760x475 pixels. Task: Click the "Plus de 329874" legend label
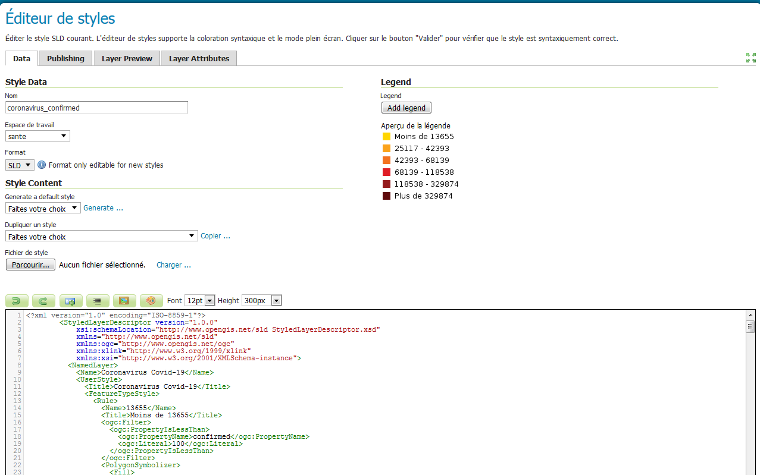coord(423,196)
